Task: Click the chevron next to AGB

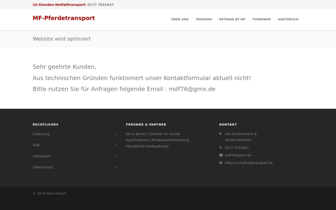Action: pos(116,145)
